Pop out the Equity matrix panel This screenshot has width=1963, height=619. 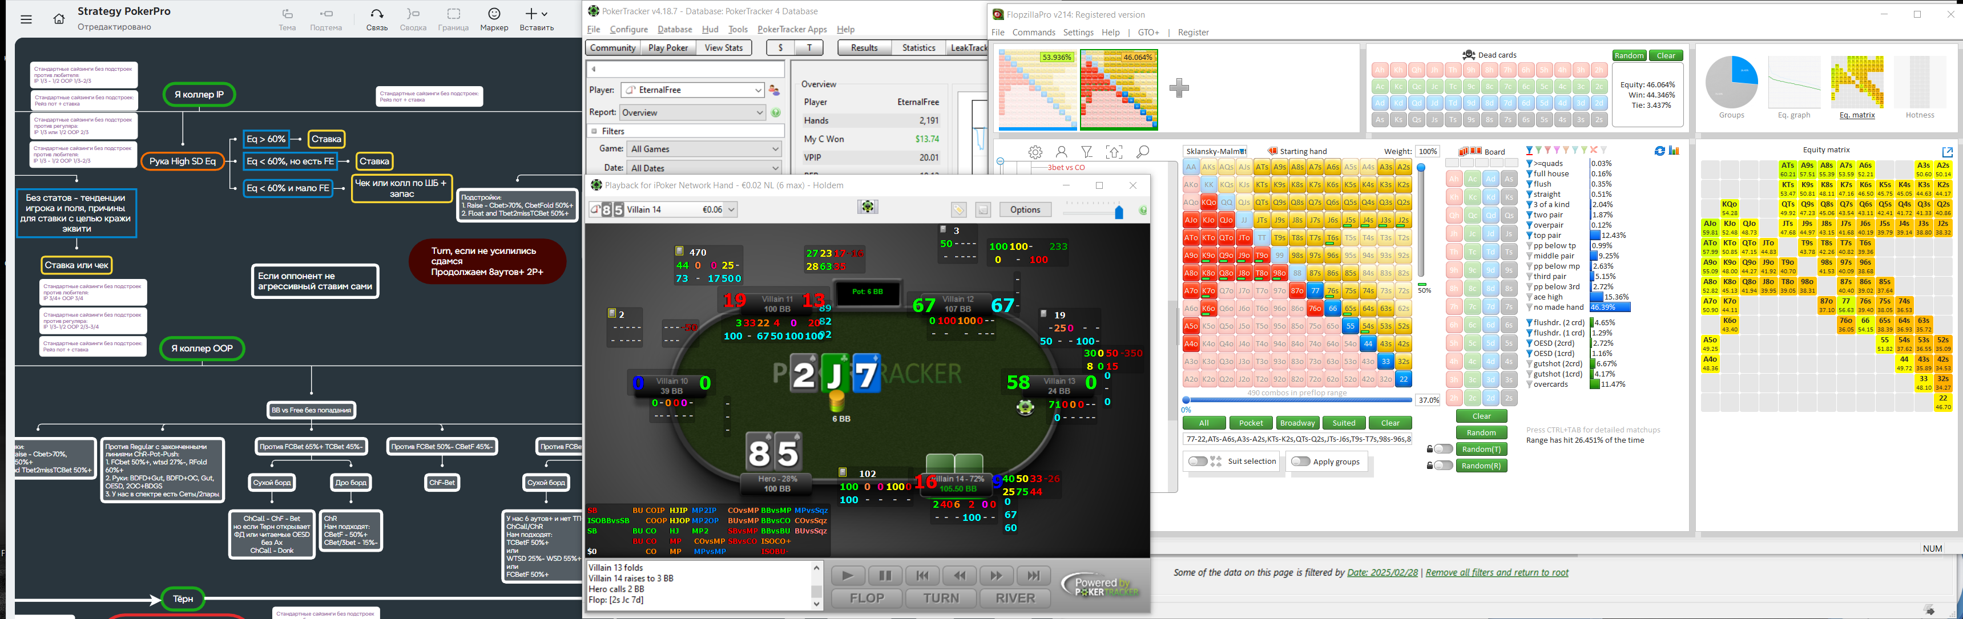(1947, 152)
